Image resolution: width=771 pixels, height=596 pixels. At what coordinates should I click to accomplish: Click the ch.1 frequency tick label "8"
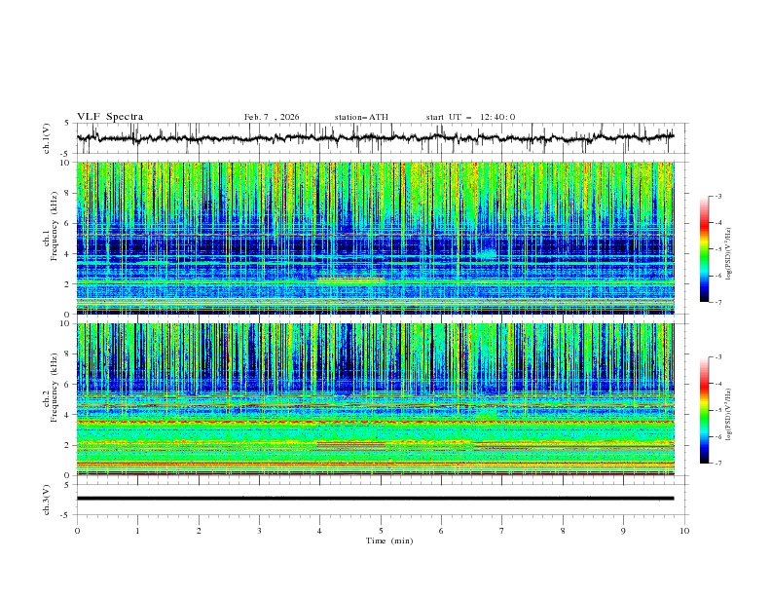point(68,193)
